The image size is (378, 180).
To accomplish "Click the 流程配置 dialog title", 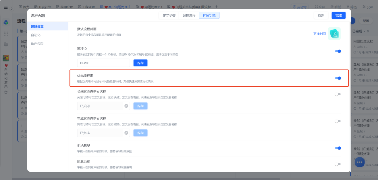I will [x=38, y=16].
